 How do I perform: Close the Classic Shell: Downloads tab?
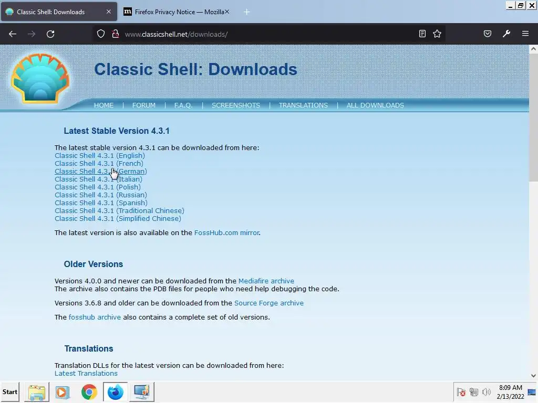pyautogui.click(x=109, y=12)
